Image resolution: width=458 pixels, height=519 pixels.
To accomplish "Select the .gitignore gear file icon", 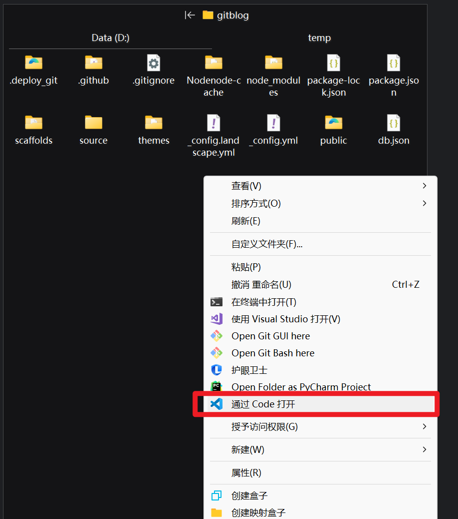I will point(153,63).
